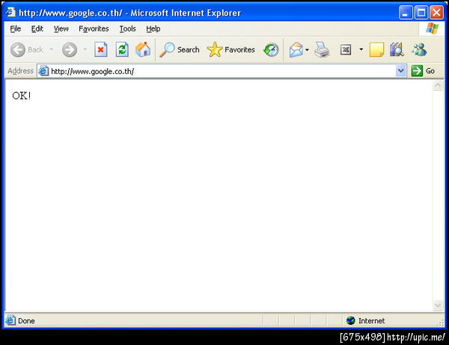Open the Tools menu
The height and width of the screenshot is (345, 449).
click(x=128, y=29)
